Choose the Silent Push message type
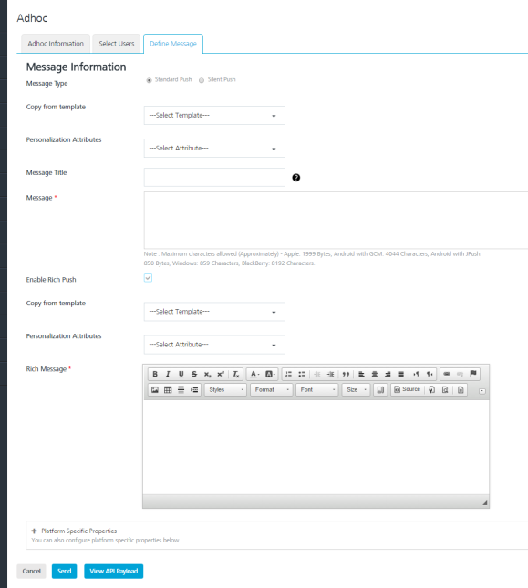 point(202,80)
